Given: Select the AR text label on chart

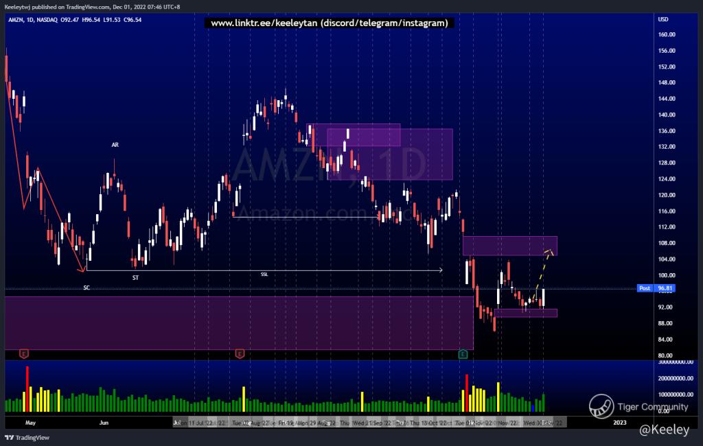Looking at the screenshot, I should tap(115, 145).
